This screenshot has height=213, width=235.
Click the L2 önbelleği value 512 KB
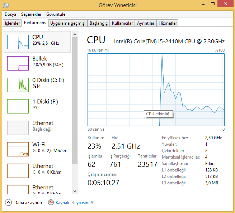coord(211,176)
